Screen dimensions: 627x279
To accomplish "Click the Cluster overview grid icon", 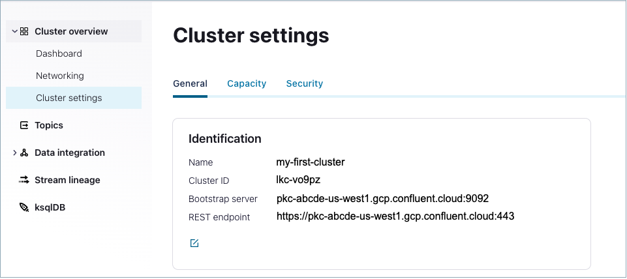I will (24, 31).
